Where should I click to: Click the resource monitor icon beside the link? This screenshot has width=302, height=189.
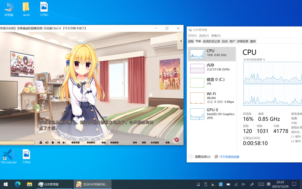(216, 157)
